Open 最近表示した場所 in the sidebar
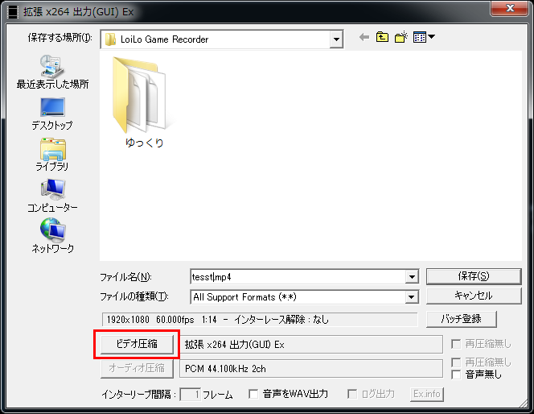Viewport: 534px width, 414px height. point(52,72)
